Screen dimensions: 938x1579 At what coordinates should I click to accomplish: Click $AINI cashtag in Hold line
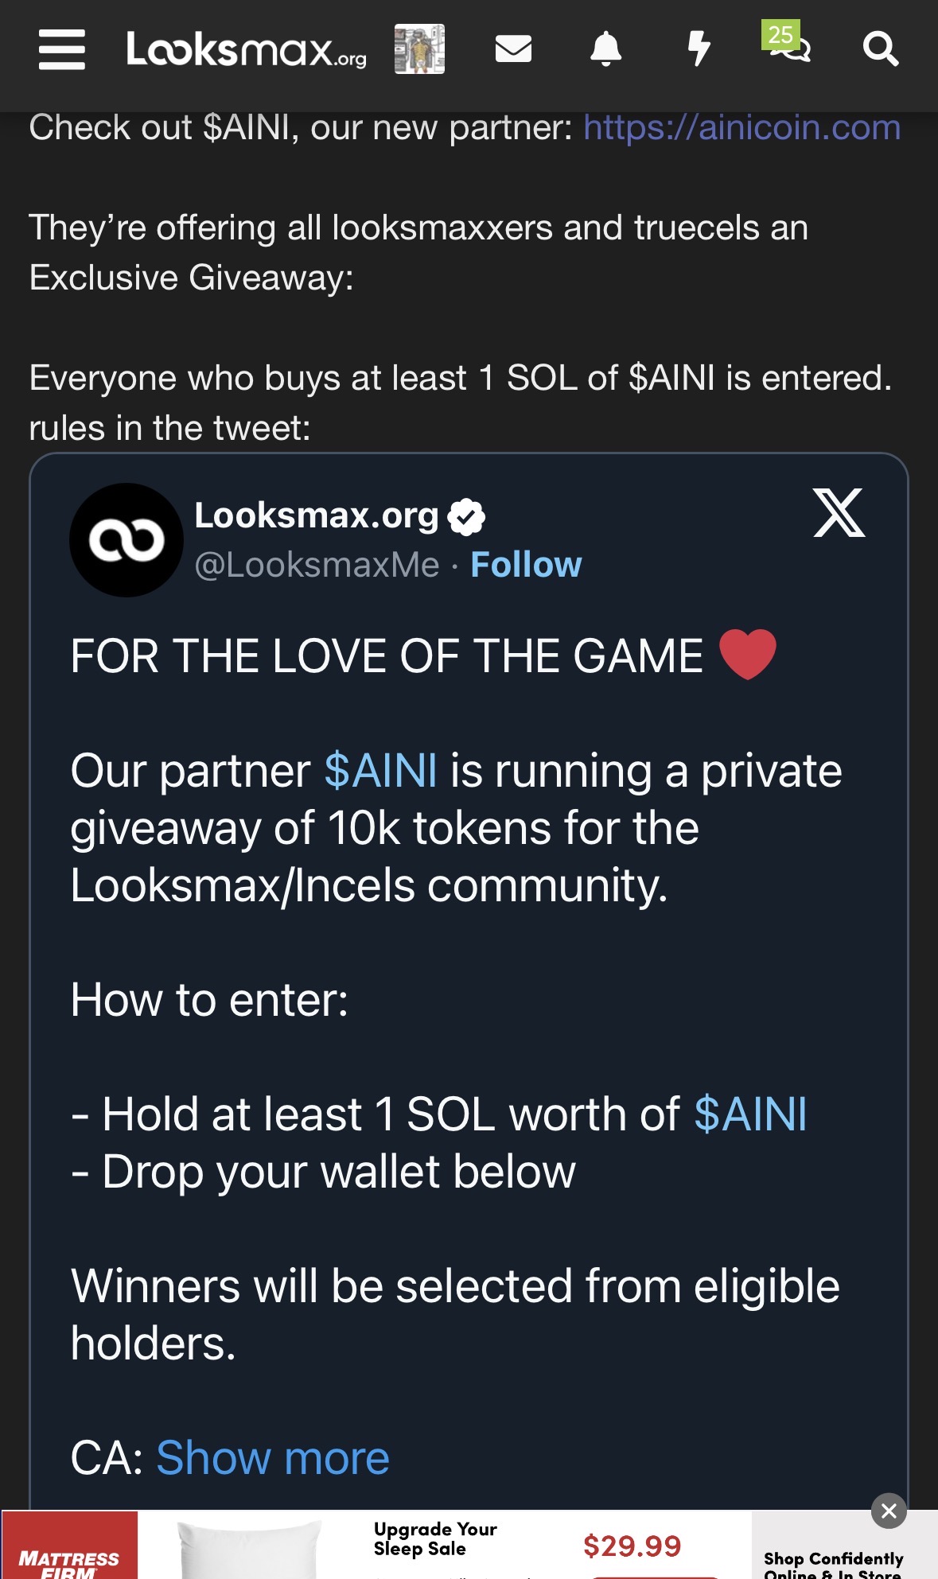point(750,1114)
